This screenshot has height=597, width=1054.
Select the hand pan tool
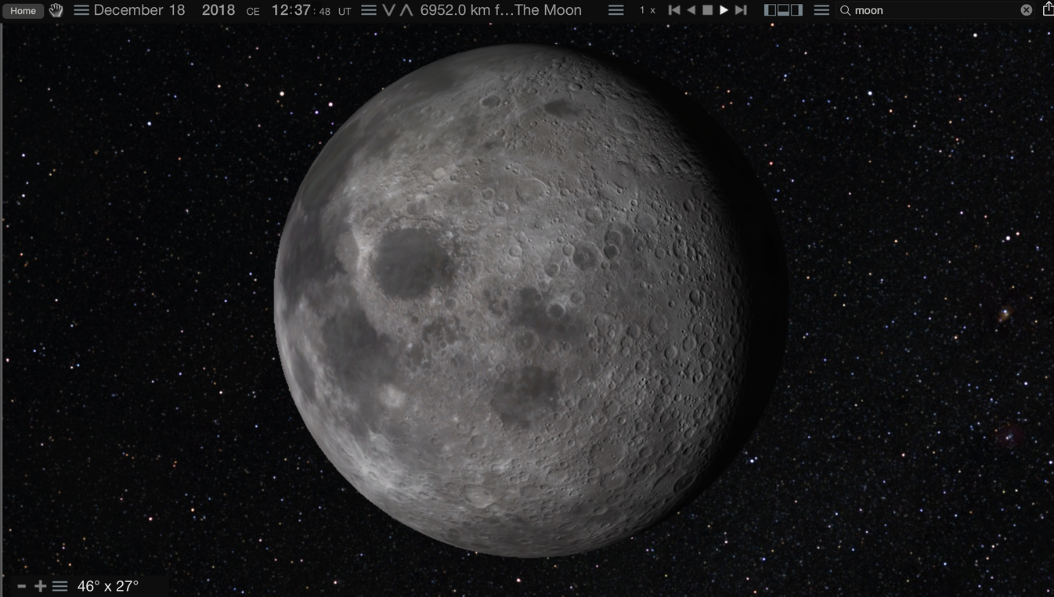tap(55, 10)
